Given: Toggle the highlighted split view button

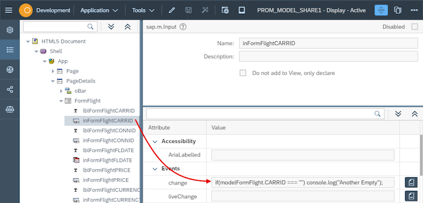Looking at the screenshot, I should click(x=381, y=10).
